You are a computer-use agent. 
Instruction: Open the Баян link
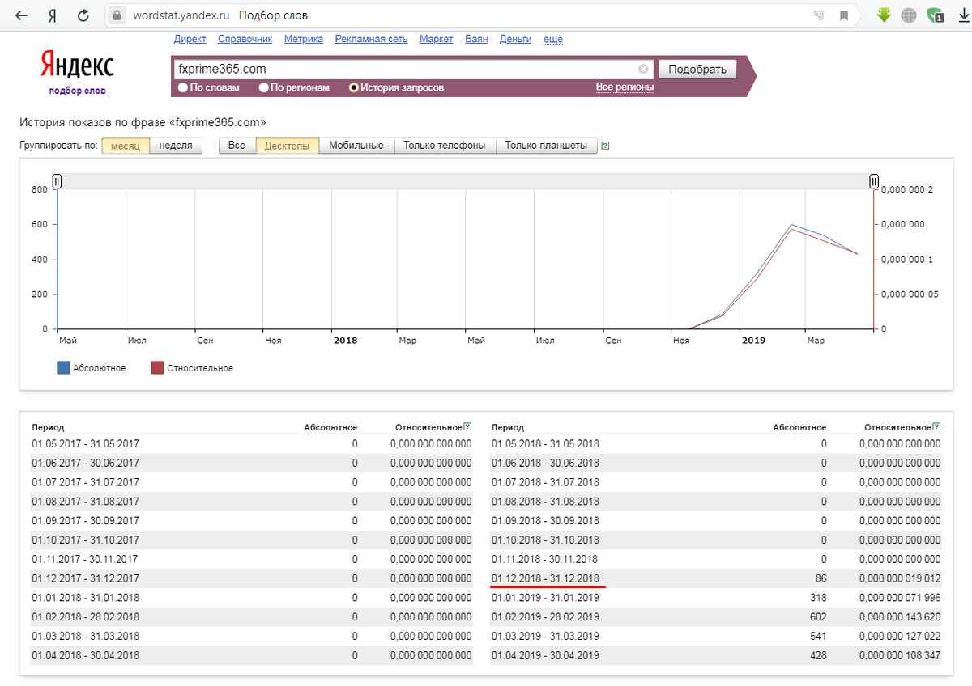coord(476,39)
